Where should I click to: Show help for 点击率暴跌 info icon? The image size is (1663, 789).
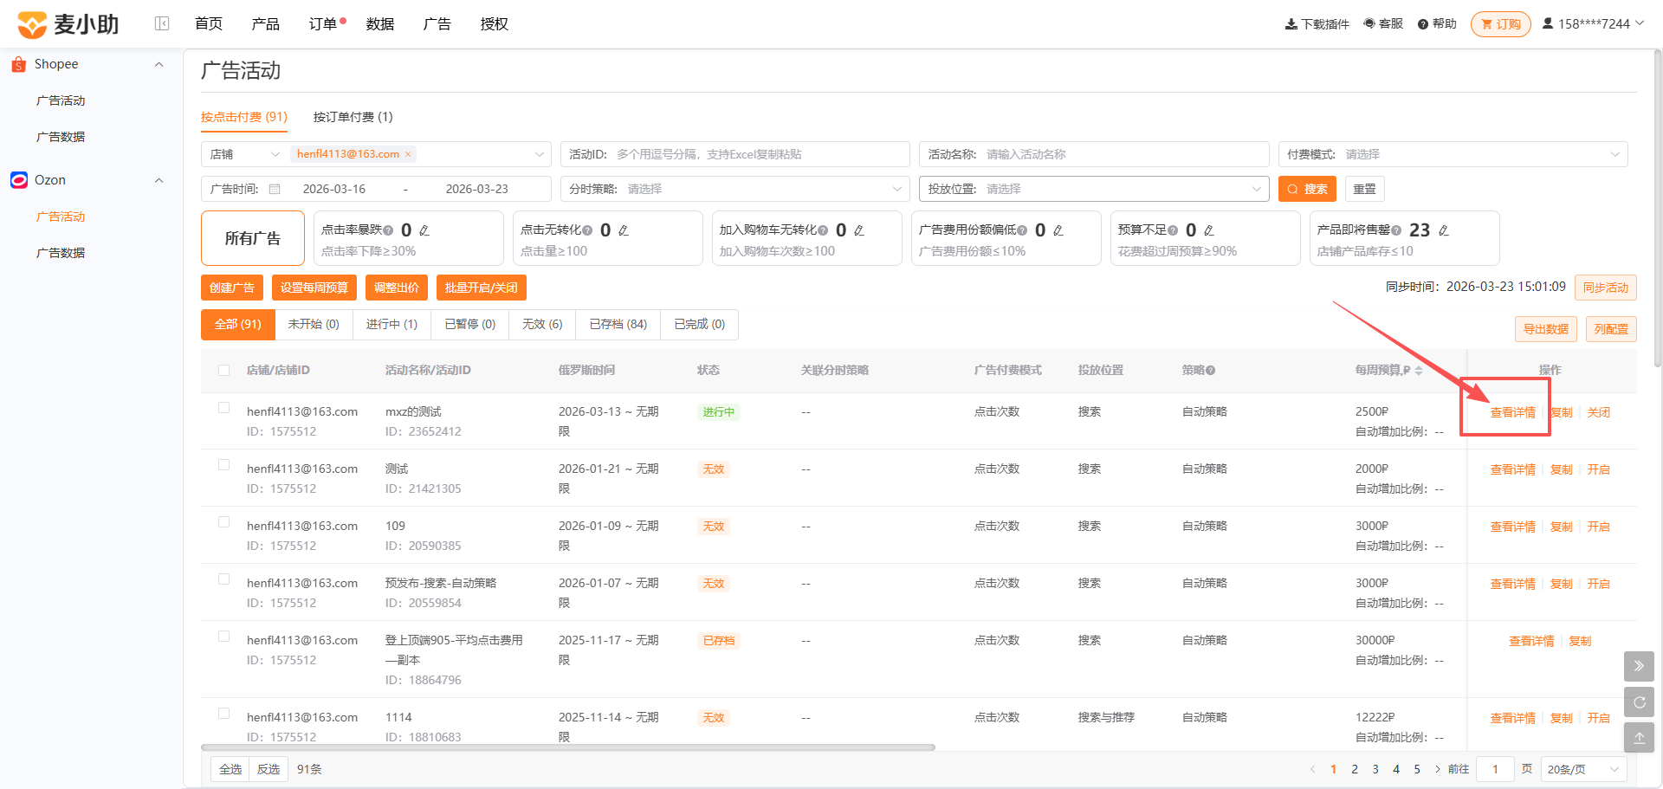click(x=388, y=230)
